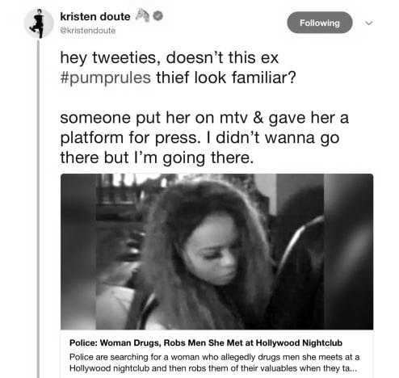Click the dark pillar in the photo

pos(348,251)
